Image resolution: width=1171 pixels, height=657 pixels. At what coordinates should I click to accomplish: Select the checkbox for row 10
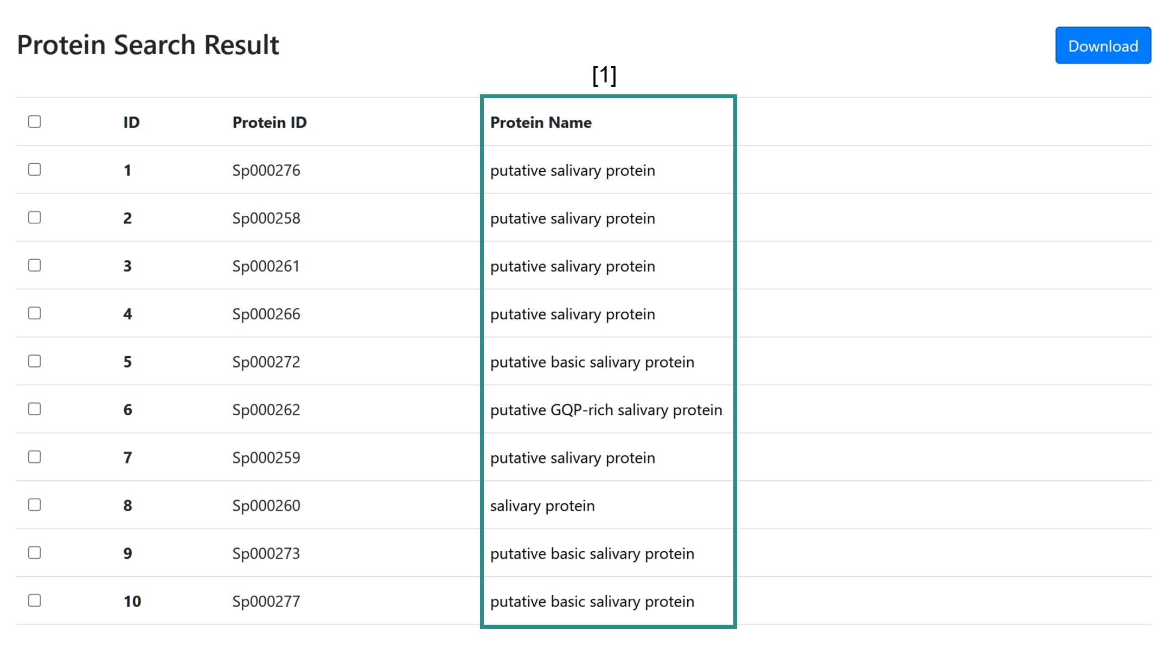click(35, 601)
